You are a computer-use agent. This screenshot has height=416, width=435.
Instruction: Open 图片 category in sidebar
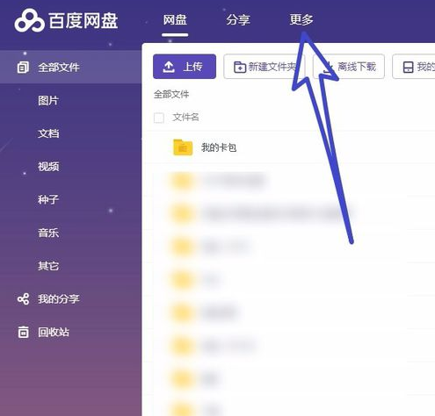point(48,101)
